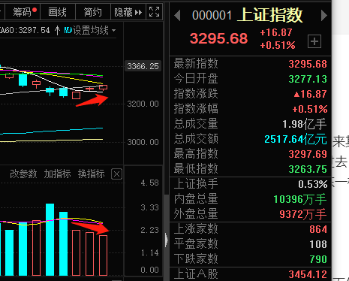Image resolution: width=349 pixels, height=281 pixels.
Task: Select the 3295.68 large price value
Action: click(218, 38)
